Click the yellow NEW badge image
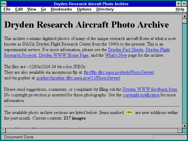 tap(129, 112)
